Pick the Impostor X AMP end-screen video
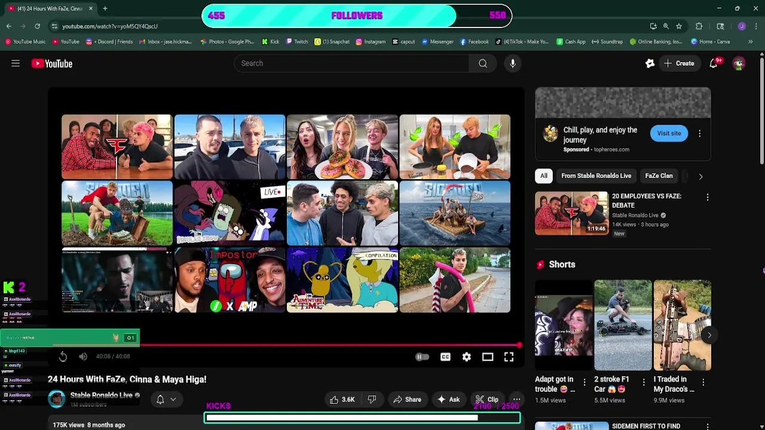 click(230, 281)
